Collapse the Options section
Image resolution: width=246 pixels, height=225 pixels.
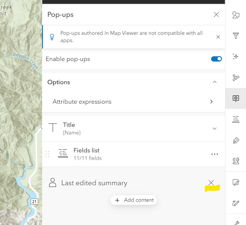[x=215, y=82]
